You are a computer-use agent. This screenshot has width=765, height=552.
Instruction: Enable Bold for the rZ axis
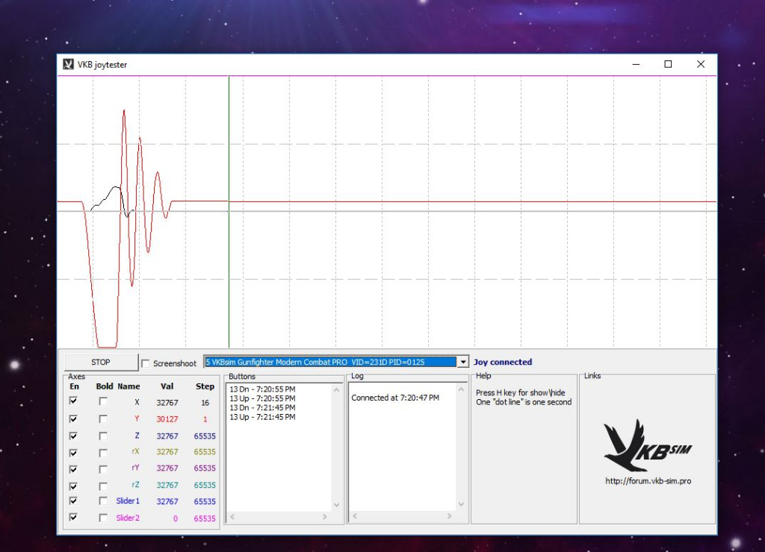click(103, 486)
